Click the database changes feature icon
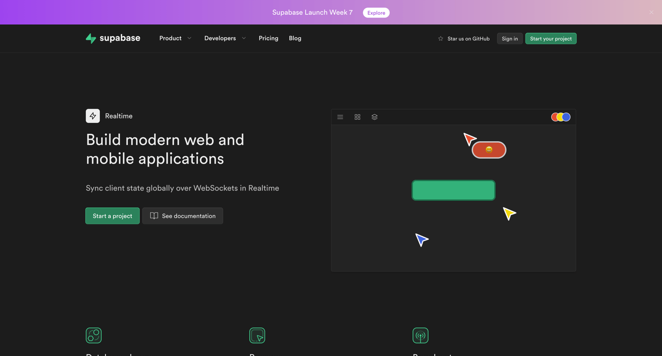This screenshot has width=662, height=356. pyautogui.click(x=94, y=335)
